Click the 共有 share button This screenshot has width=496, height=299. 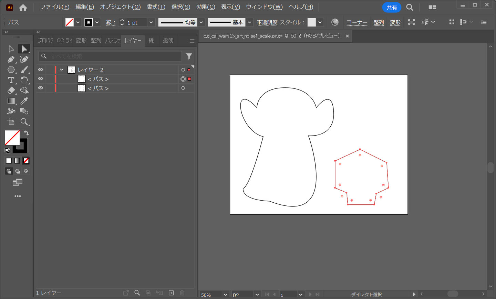point(392,7)
